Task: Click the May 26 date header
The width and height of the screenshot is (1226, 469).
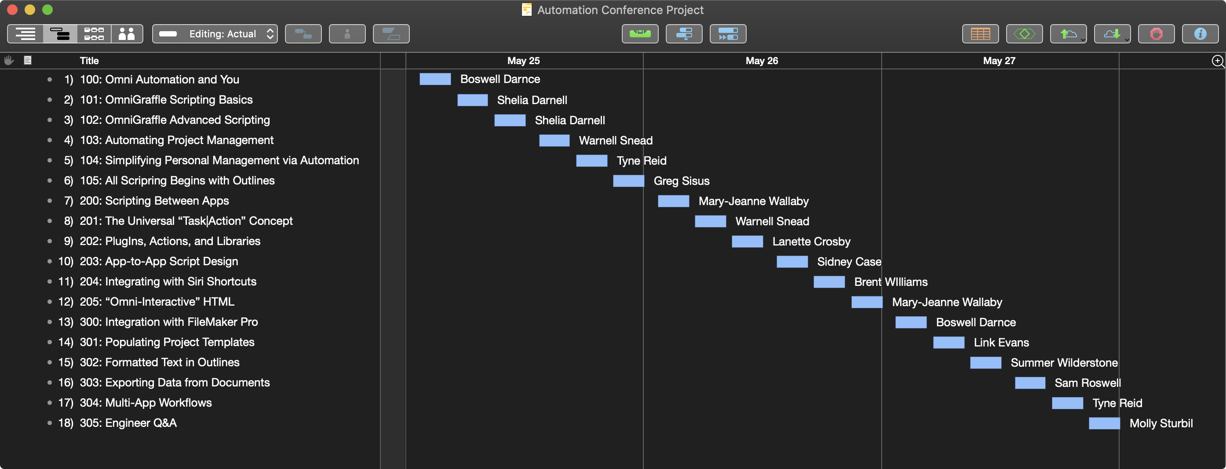Action: click(x=762, y=60)
